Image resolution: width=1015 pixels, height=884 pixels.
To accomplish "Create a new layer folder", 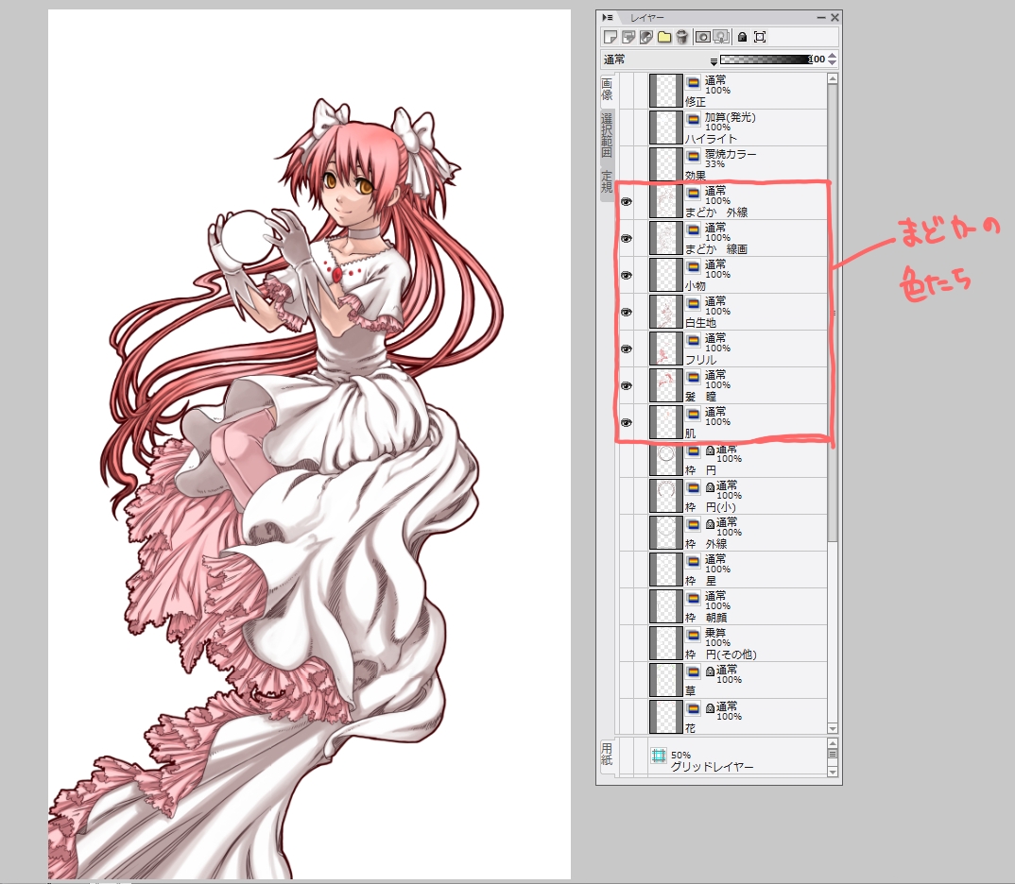I will point(664,37).
